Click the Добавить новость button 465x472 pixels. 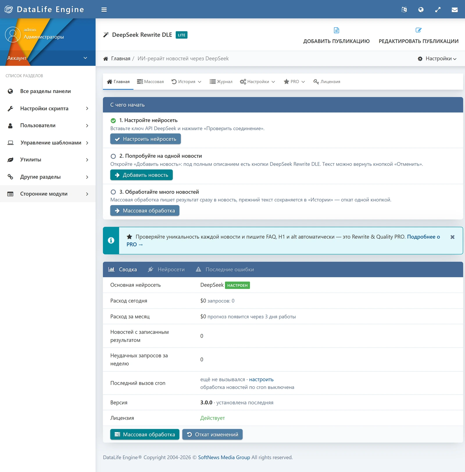point(142,175)
